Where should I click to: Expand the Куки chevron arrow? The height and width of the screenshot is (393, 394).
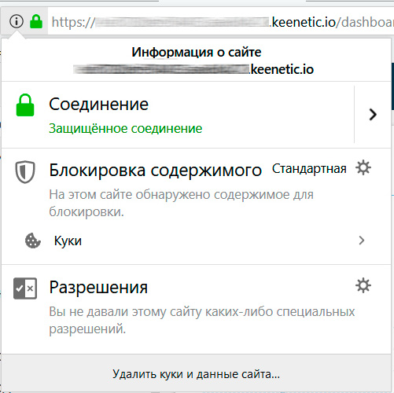point(362,241)
